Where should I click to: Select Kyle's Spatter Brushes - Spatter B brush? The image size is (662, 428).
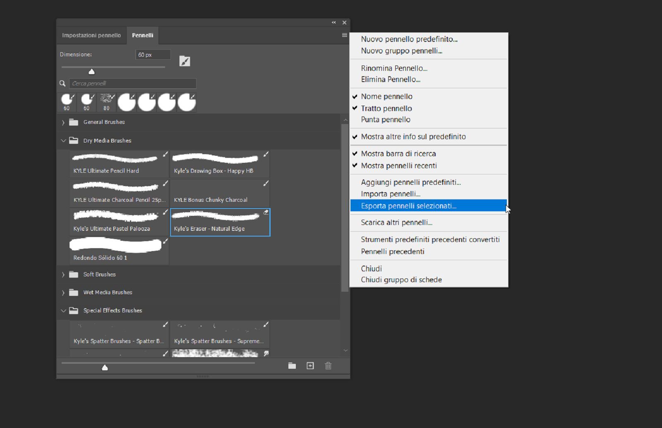point(119,334)
